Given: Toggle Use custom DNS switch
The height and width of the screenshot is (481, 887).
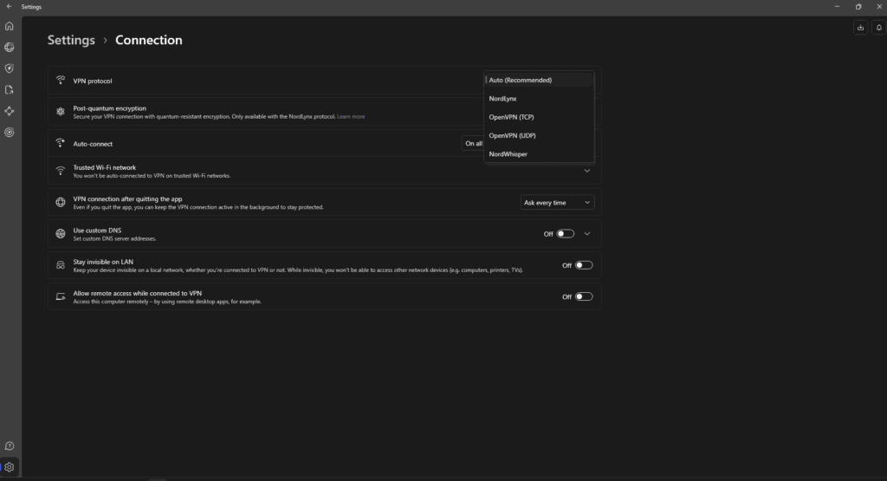Looking at the screenshot, I should pyautogui.click(x=565, y=234).
